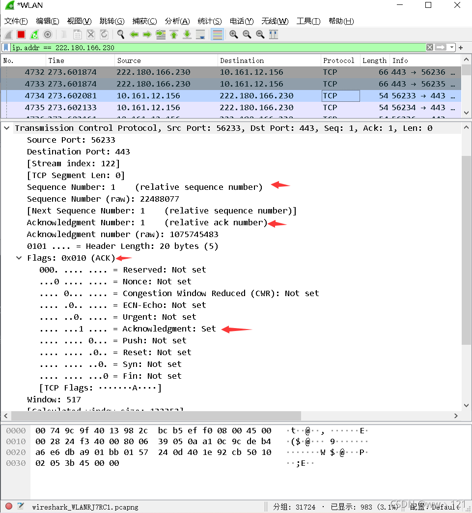Collapse the Flags: 0x010 (ACK) tree
Viewport: 472px width, 513px height.
(x=19, y=258)
